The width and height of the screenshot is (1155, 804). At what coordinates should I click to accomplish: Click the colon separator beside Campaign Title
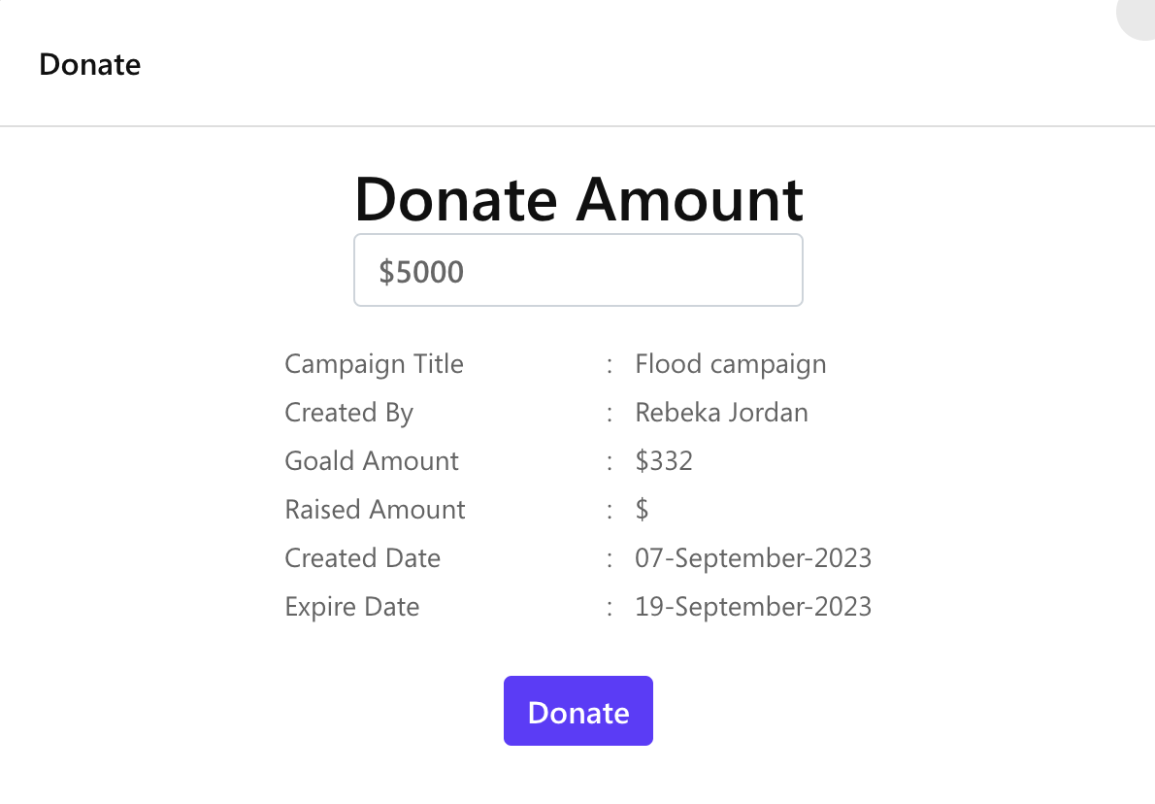pos(610,365)
